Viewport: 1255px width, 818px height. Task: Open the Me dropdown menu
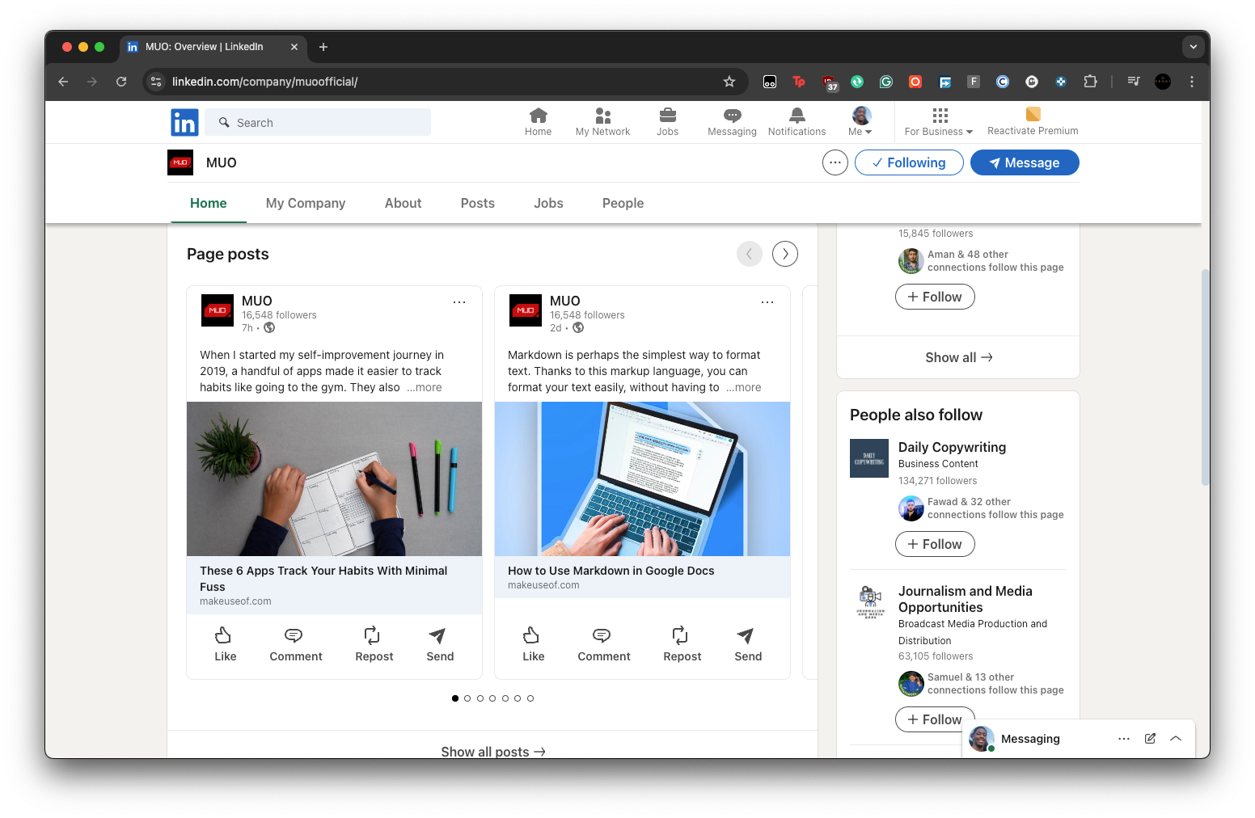(x=860, y=120)
